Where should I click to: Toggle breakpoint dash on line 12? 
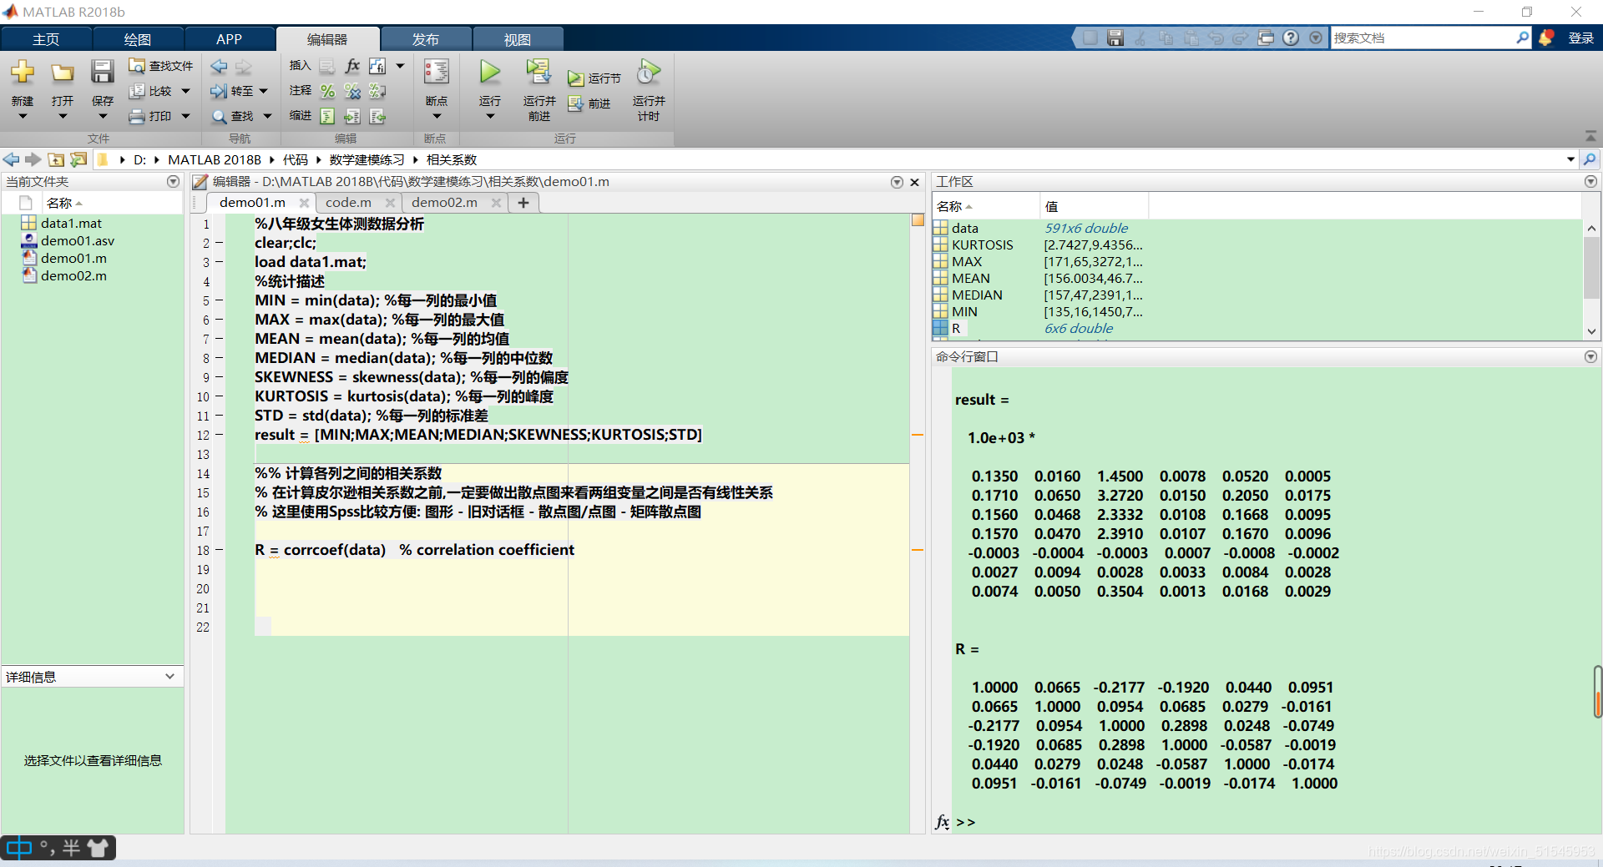tap(220, 435)
